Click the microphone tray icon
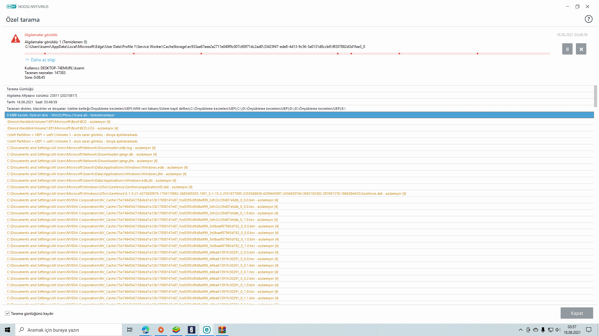599x336 pixels. click(x=543, y=330)
